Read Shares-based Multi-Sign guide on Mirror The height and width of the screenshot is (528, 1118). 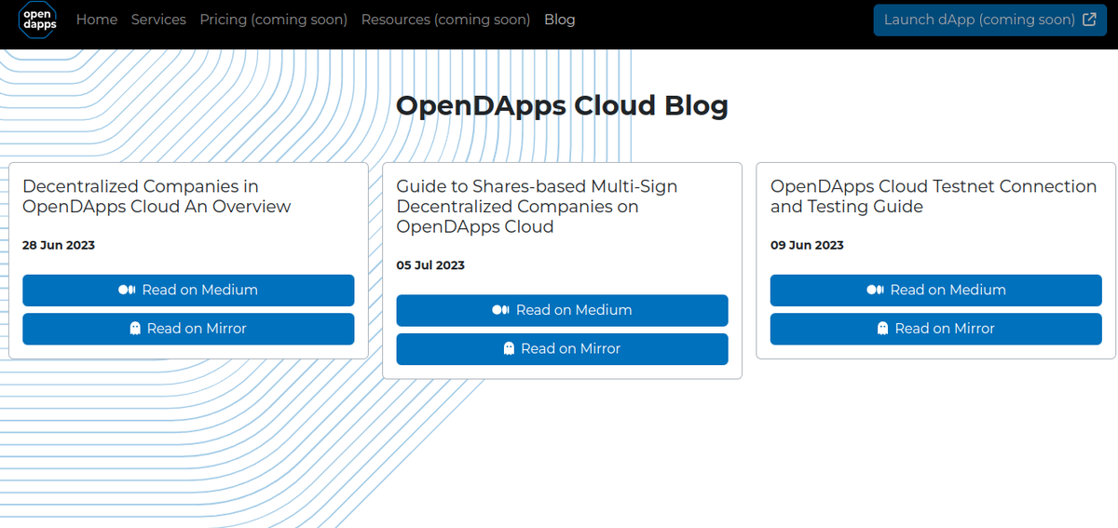click(562, 348)
